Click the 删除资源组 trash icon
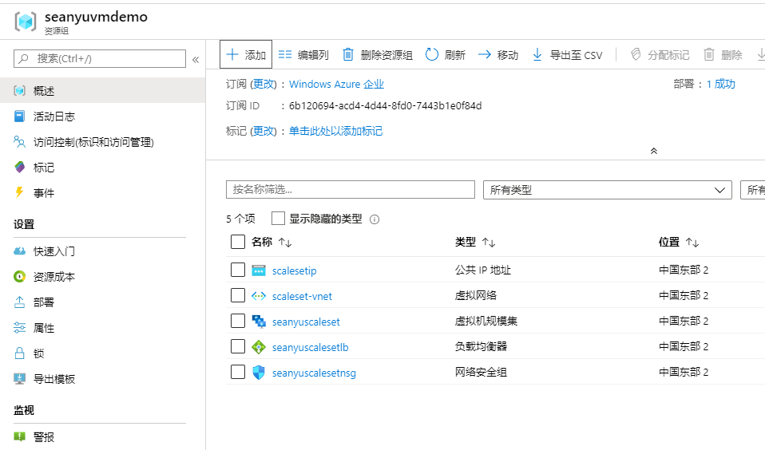This screenshot has height=450, width=765. point(348,55)
